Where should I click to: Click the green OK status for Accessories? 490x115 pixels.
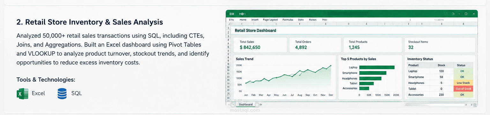click(463, 95)
